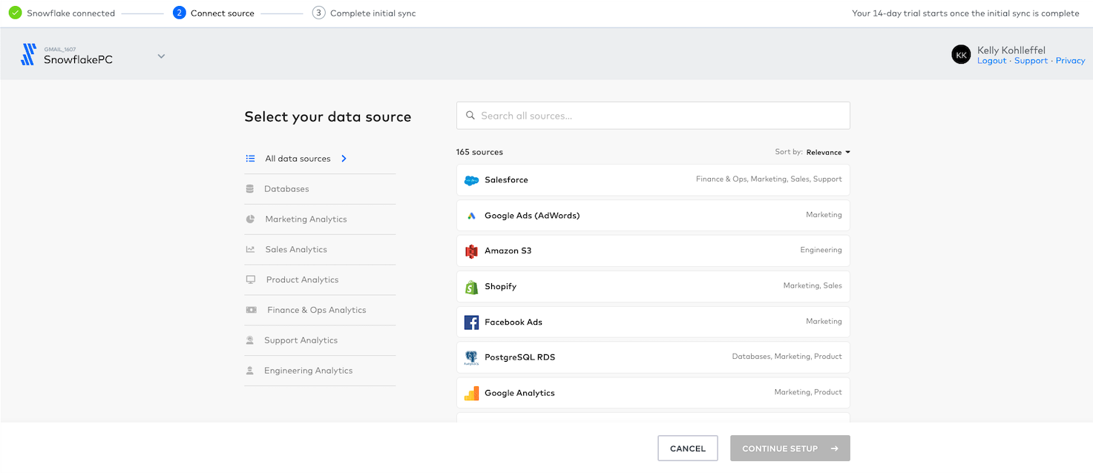Expand the SnowflakePC account dropdown chevron
The image size is (1093, 473).
coord(161,56)
